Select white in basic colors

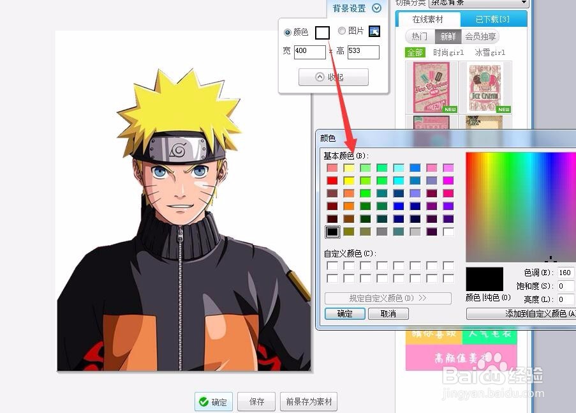click(448, 232)
